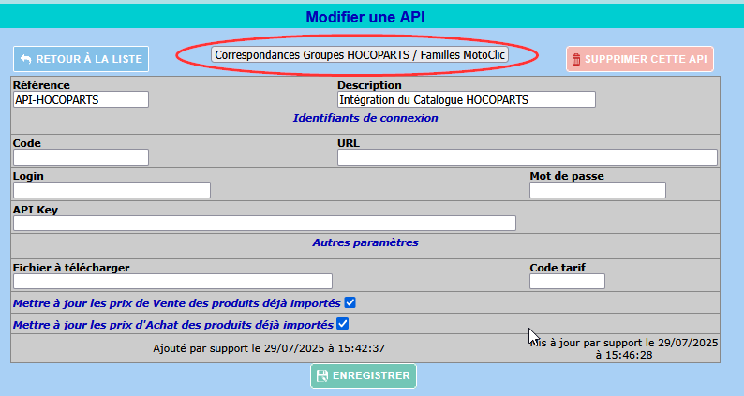
Task: Click the 'Modifier une API' title
Action: [x=365, y=17]
